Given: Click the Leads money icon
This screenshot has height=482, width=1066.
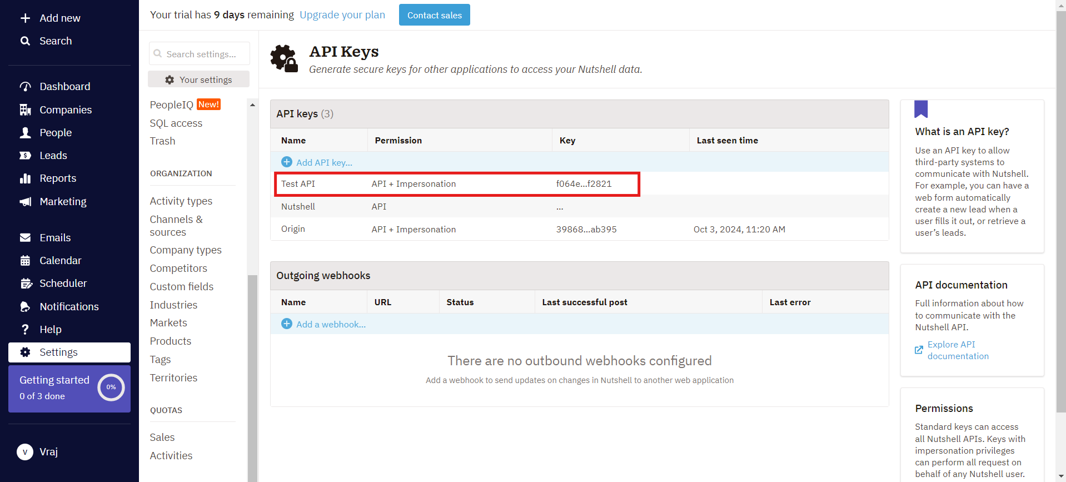Looking at the screenshot, I should [25, 156].
